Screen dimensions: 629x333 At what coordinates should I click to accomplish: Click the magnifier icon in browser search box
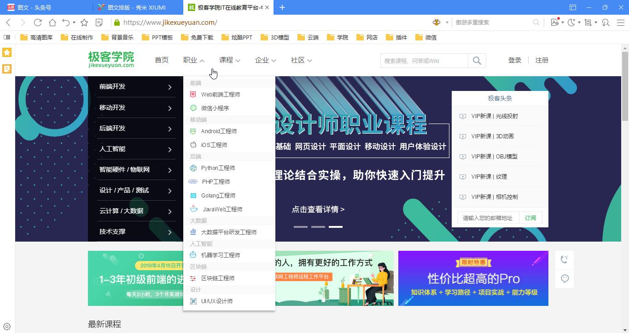tap(536, 22)
